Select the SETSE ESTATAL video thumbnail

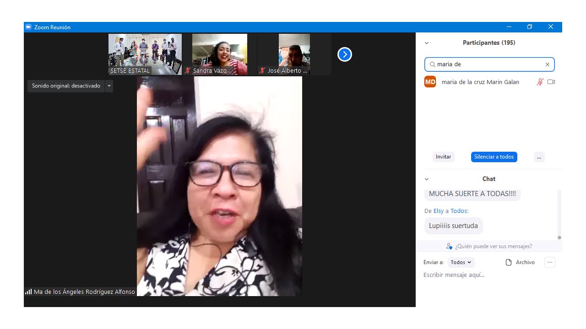(x=145, y=54)
